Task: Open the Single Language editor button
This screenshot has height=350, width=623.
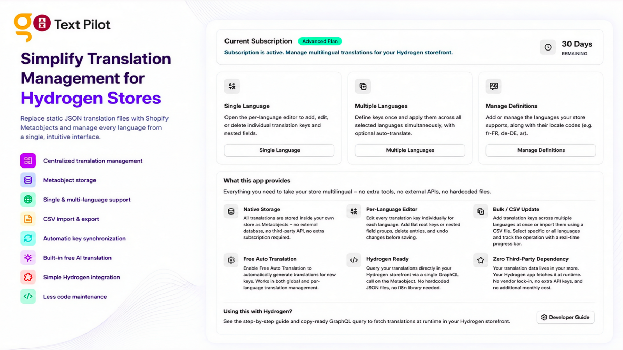Action: (x=279, y=150)
